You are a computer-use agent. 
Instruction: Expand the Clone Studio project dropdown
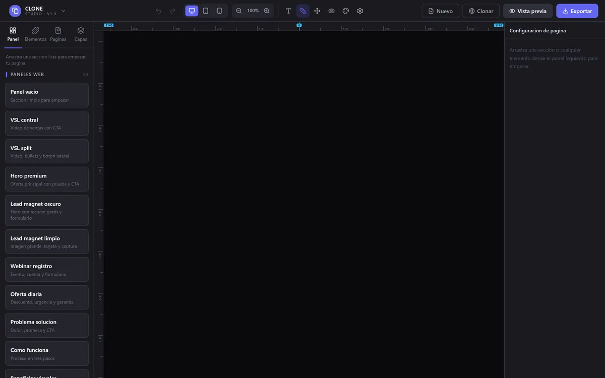[x=64, y=11]
